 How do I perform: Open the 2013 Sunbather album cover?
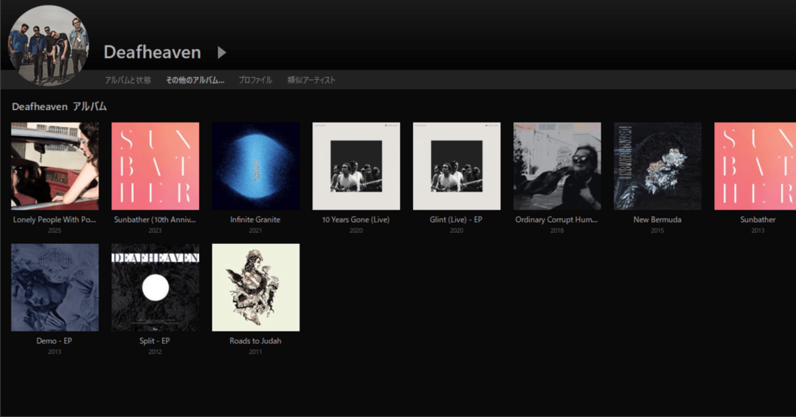755,166
